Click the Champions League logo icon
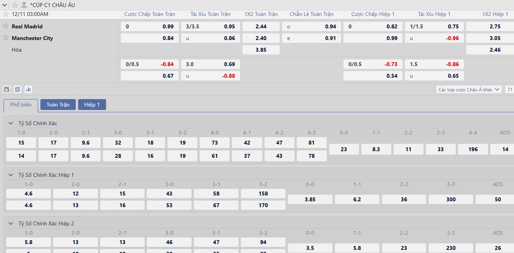This screenshot has height=253, width=514. coord(24,5)
